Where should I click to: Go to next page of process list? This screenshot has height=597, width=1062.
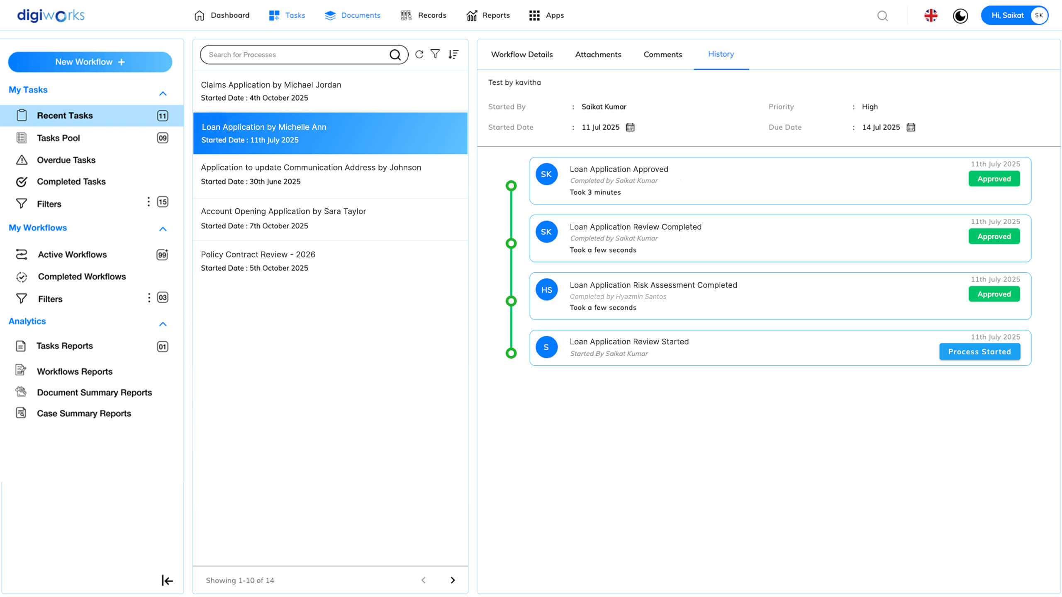click(x=453, y=580)
